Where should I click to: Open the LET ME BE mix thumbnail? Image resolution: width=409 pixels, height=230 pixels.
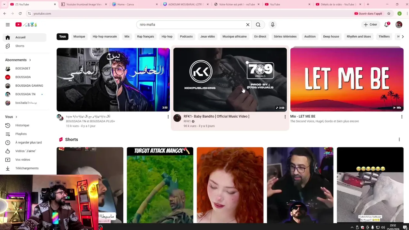click(347, 80)
